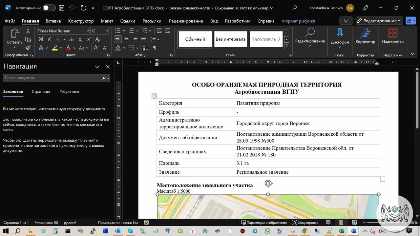
Task: Apply strikethrough formatting
Action: click(x=72, y=39)
